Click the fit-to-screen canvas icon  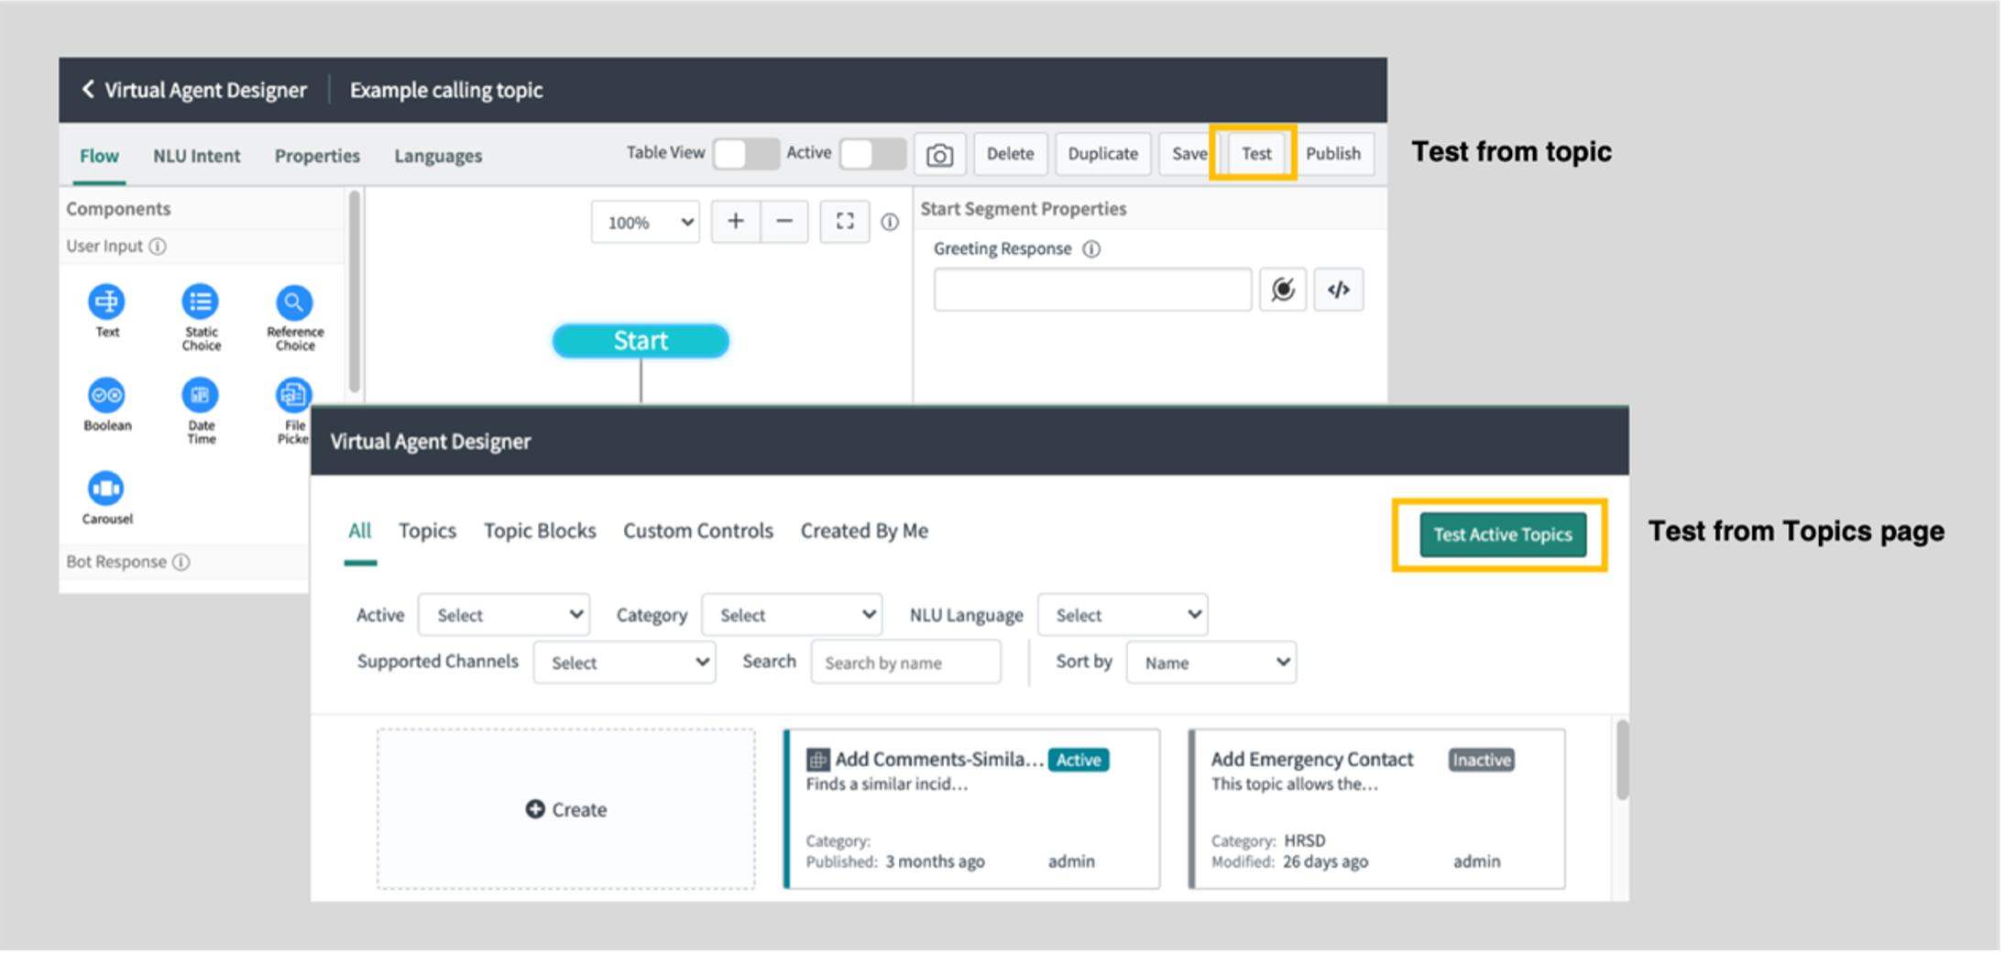[x=845, y=221]
